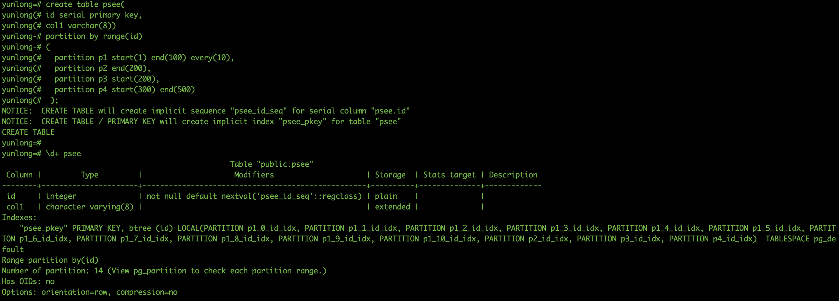Viewport: 839px width, 301px height.
Task: Click the Storage column header
Action: 390,175
